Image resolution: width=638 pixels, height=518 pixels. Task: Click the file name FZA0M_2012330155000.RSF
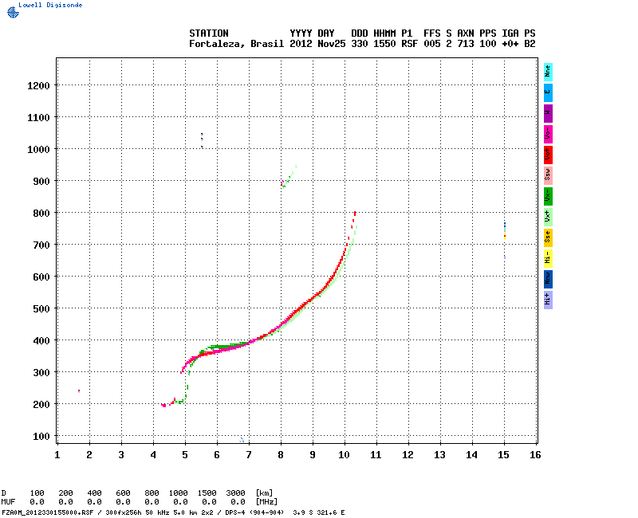click(48, 512)
